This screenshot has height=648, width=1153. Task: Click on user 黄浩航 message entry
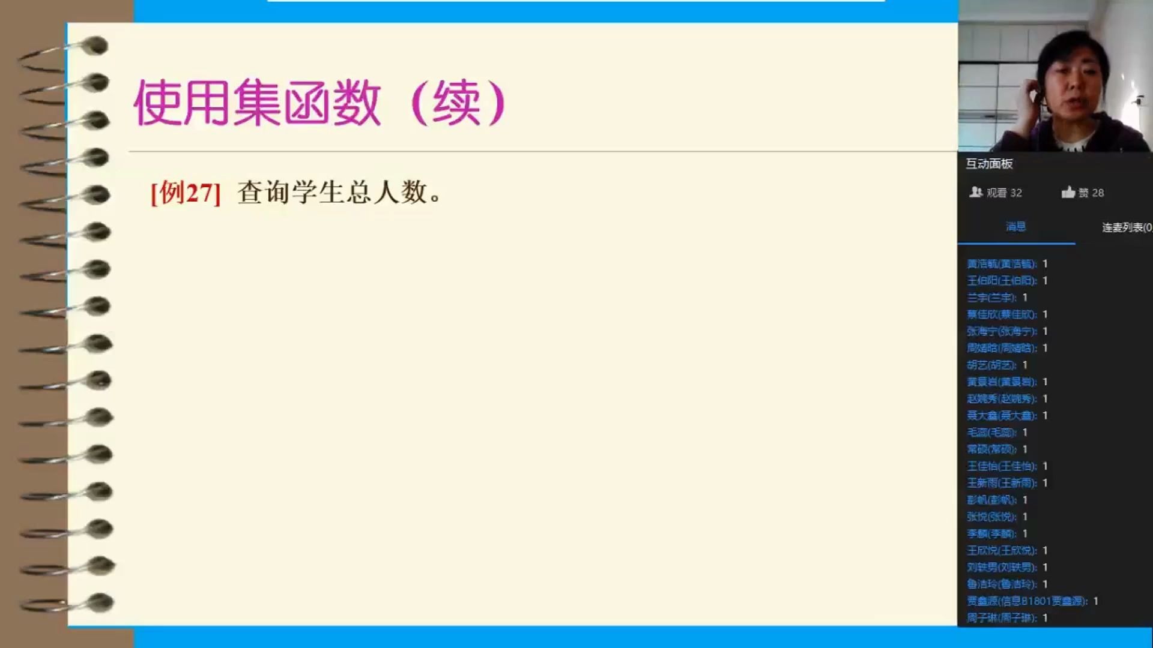pyautogui.click(x=1006, y=263)
